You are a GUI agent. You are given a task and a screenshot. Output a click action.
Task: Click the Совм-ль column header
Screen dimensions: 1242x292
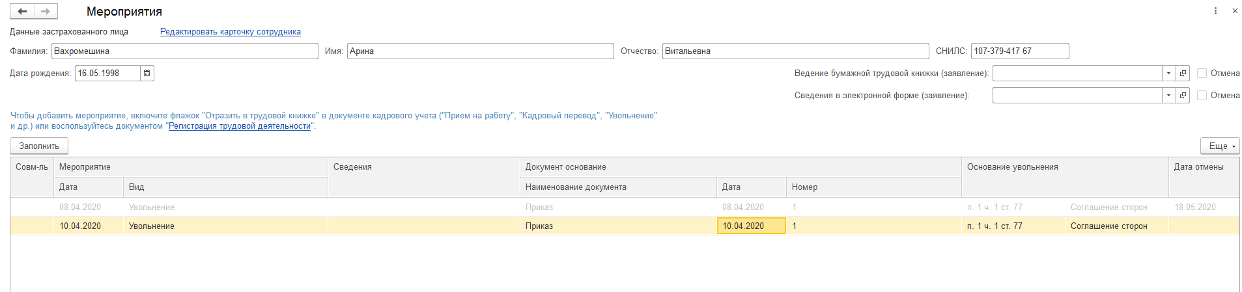point(32,177)
